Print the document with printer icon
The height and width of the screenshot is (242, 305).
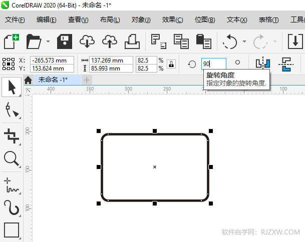pyautogui.click(x=132, y=41)
